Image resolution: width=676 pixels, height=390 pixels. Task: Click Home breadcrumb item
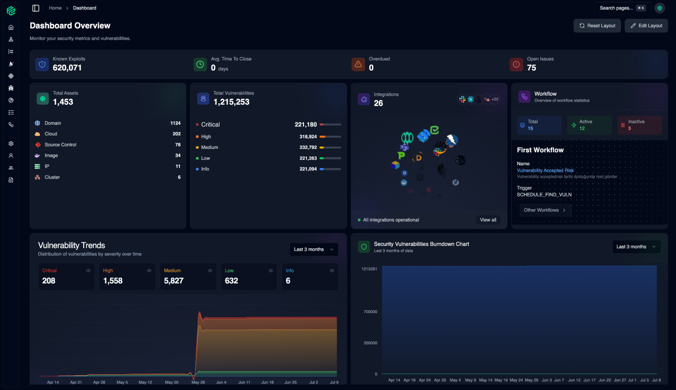coord(55,8)
